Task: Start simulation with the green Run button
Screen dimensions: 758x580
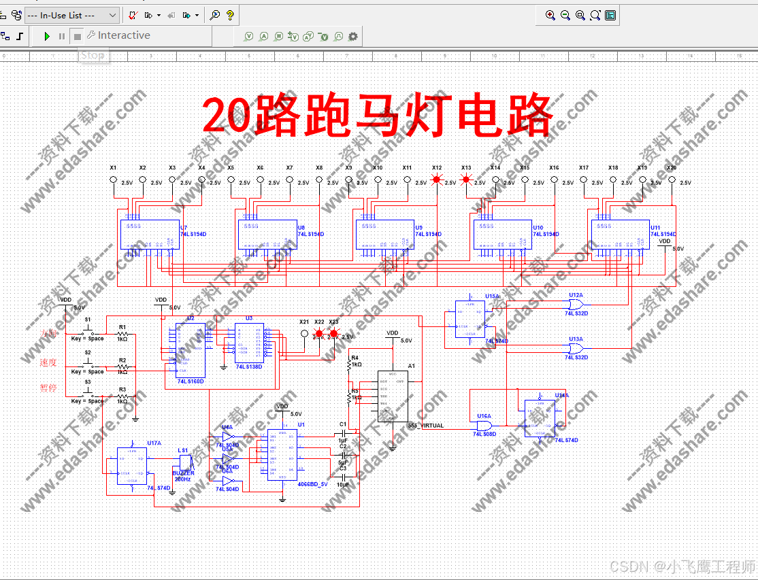Action: (47, 36)
